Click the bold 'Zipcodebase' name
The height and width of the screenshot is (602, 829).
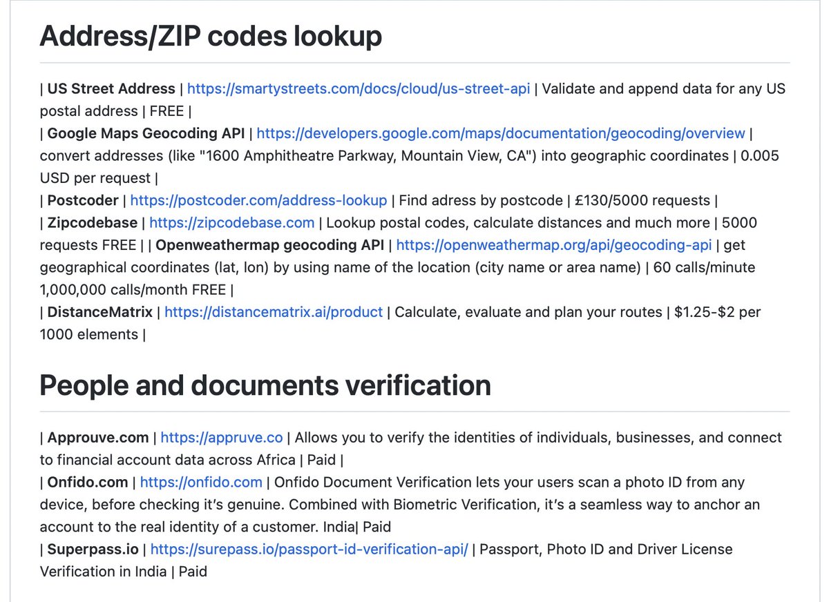[93, 222]
